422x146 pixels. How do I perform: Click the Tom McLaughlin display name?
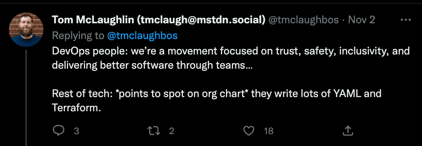(93, 20)
